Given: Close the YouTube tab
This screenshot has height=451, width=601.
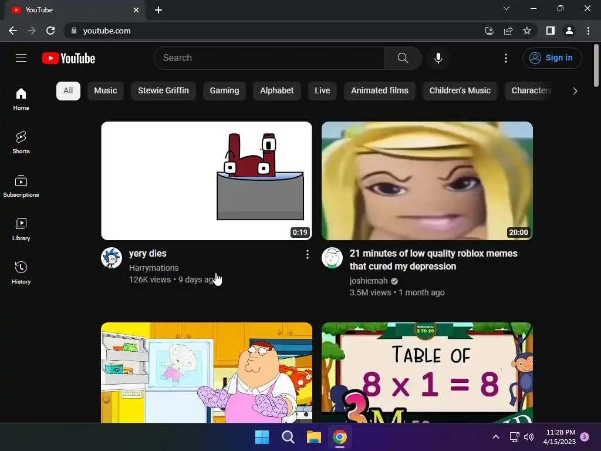Looking at the screenshot, I should tap(136, 10).
